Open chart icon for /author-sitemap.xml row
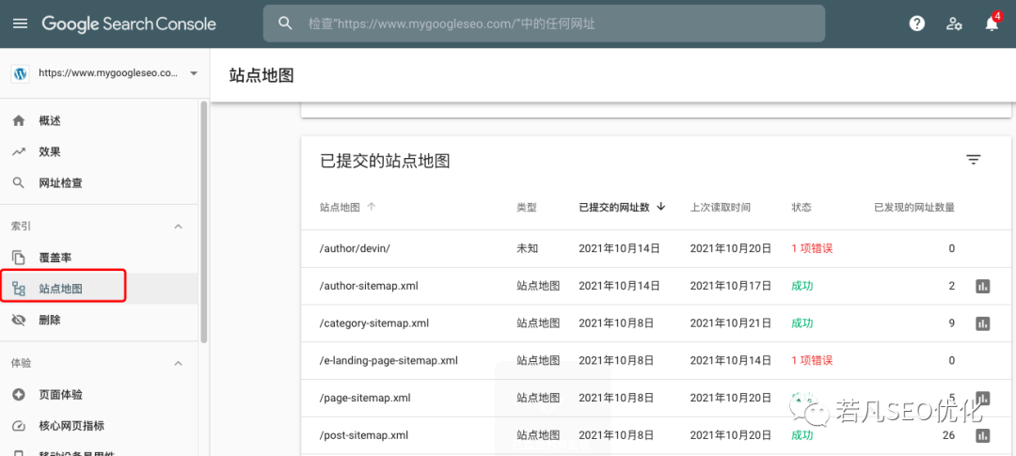1016x456 pixels. point(983,286)
